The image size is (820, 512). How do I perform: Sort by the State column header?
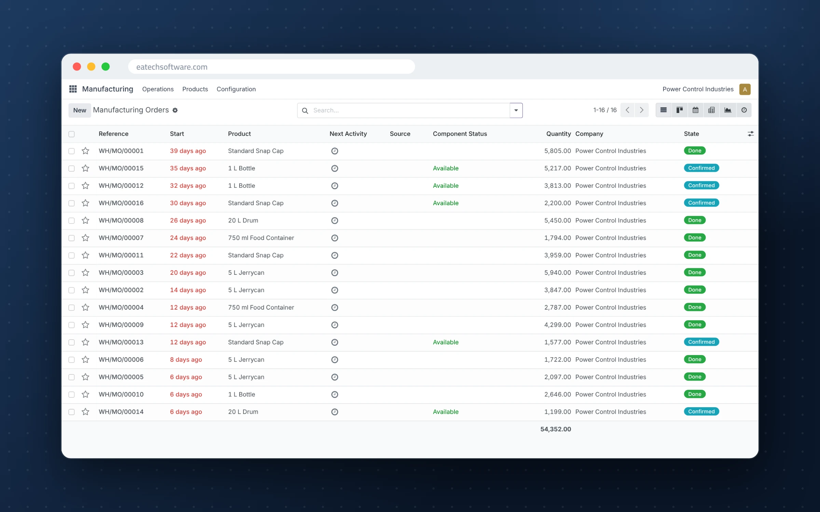pyautogui.click(x=692, y=134)
